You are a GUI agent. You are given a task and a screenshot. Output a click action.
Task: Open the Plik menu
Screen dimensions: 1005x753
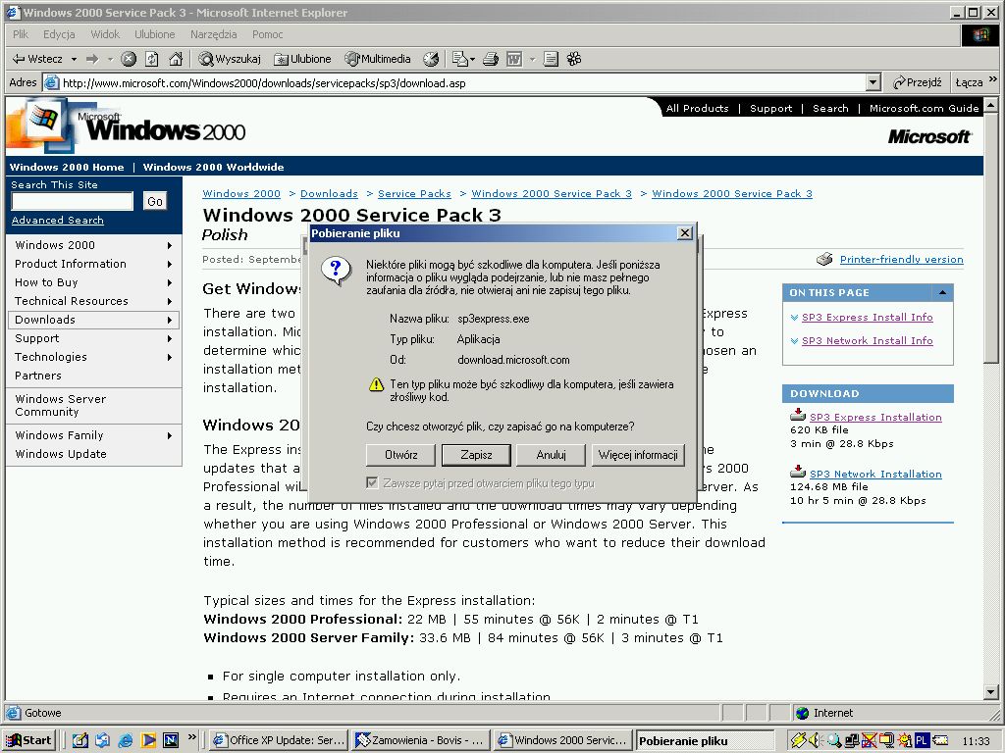(x=21, y=34)
